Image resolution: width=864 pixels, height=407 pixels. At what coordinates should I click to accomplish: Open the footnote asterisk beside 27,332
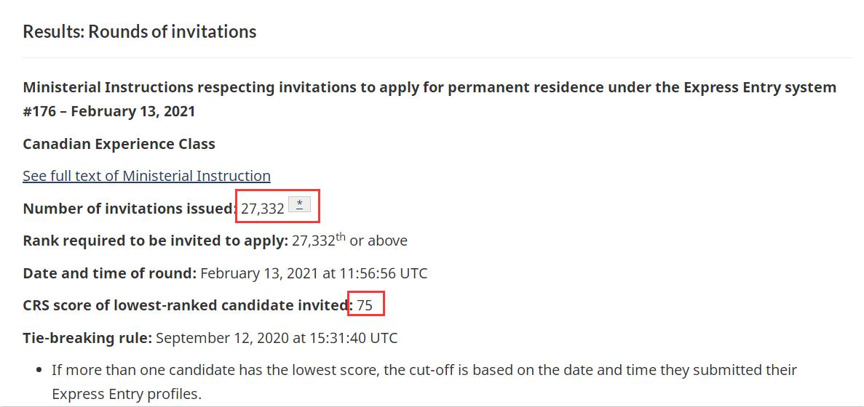[x=299, y=203]
